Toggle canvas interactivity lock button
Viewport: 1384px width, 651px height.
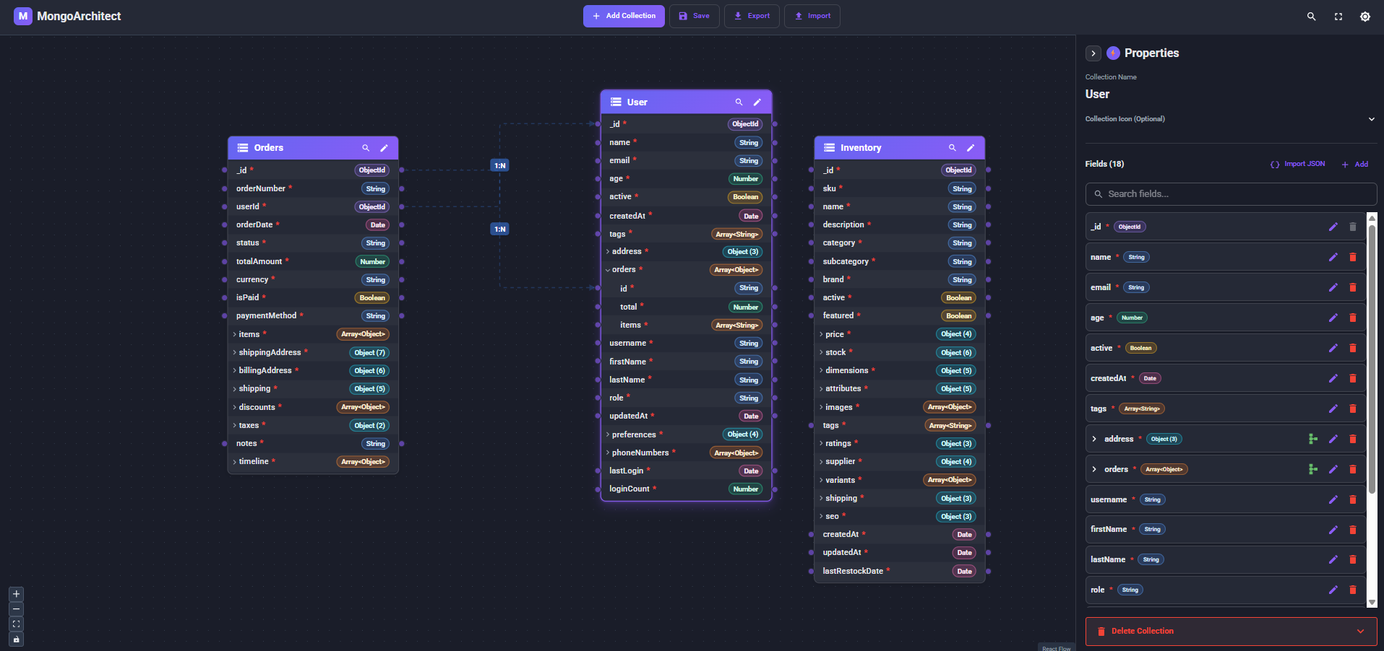pyautogui.click(x=16, y=639)
